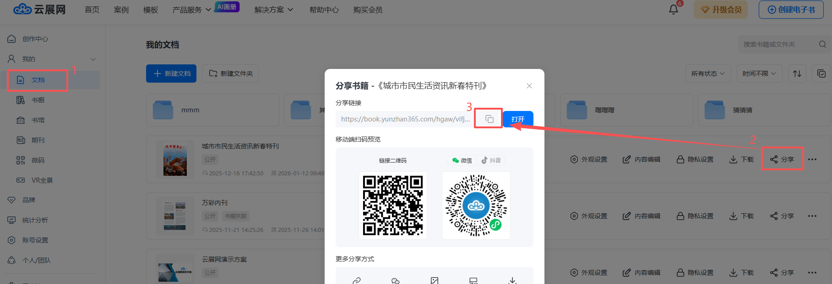Viewport: 832px width, 284px height.
Task: Switch QR code to 微信 option
Action: (462, 160)
